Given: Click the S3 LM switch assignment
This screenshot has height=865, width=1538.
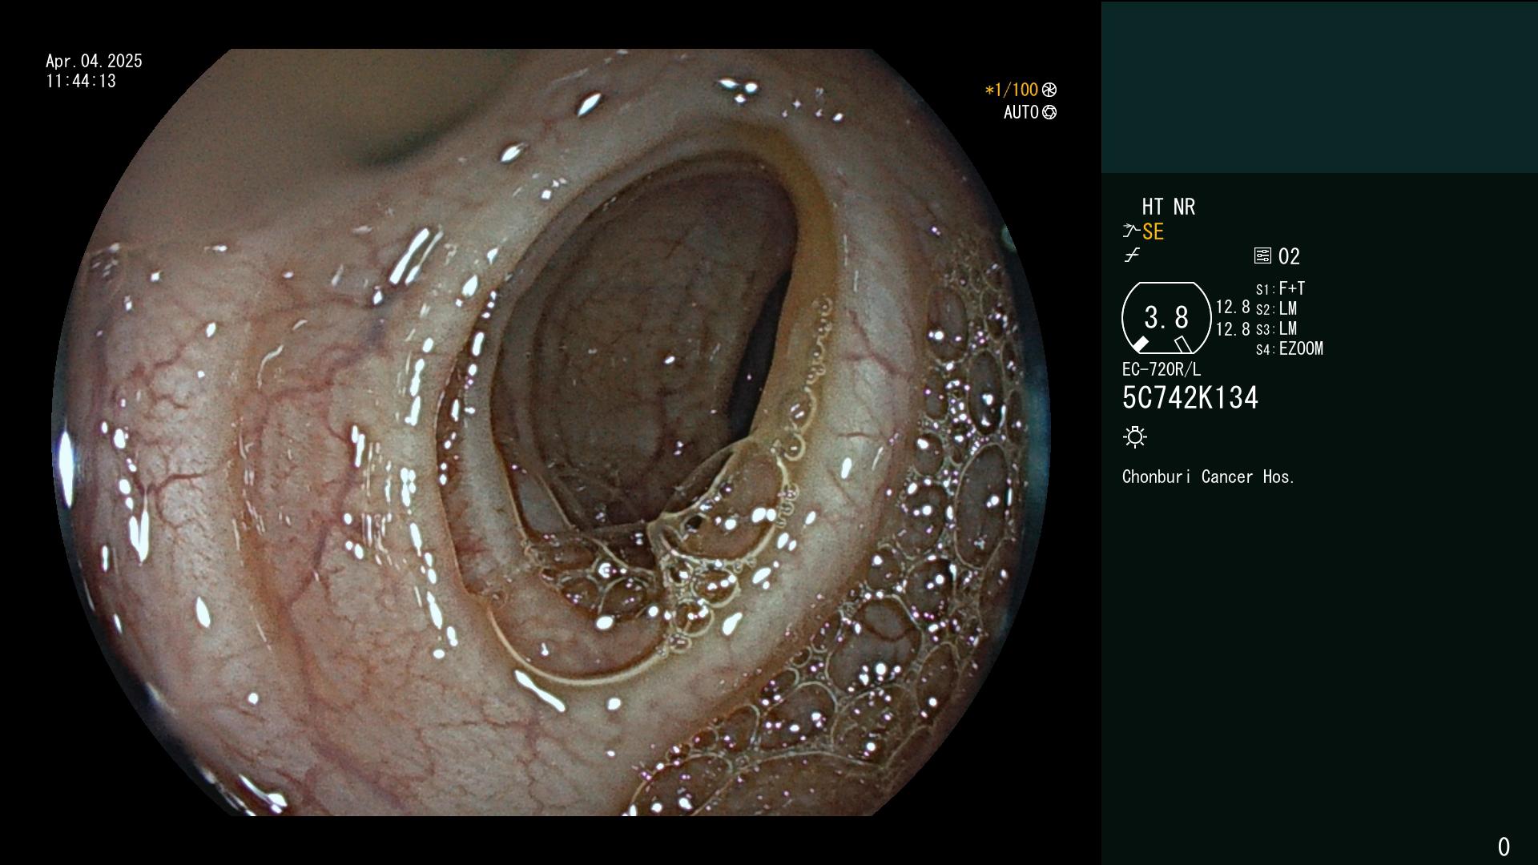Looking at the screenshot, I should coord(1276,328).
